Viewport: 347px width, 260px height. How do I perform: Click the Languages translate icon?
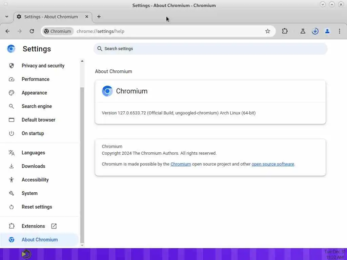point(12,153)
